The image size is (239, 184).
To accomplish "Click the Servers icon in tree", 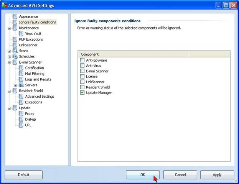I will pos(21,85).
